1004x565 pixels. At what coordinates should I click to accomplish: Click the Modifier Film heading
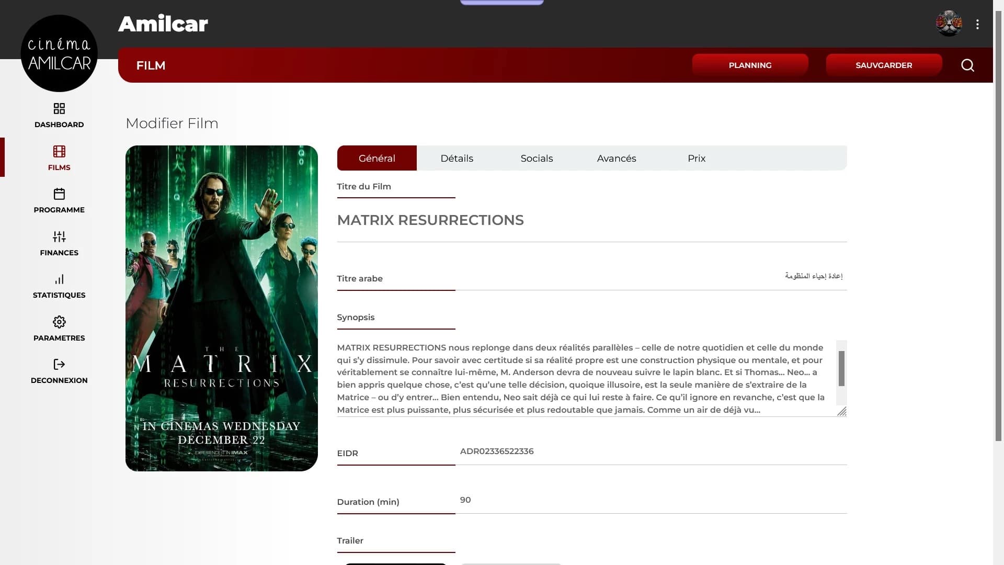[172, 123]
